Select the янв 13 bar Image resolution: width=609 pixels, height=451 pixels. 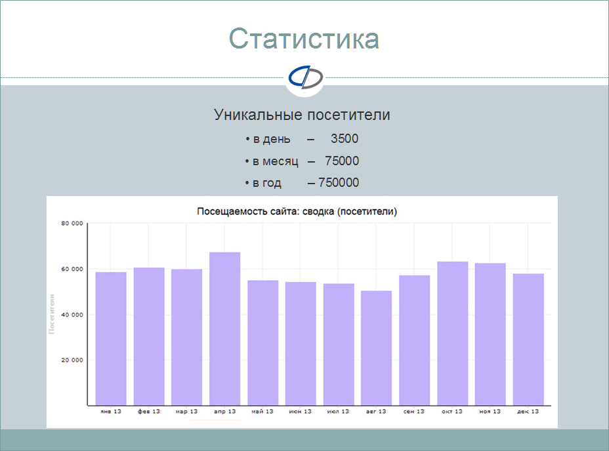click(111, 338)
